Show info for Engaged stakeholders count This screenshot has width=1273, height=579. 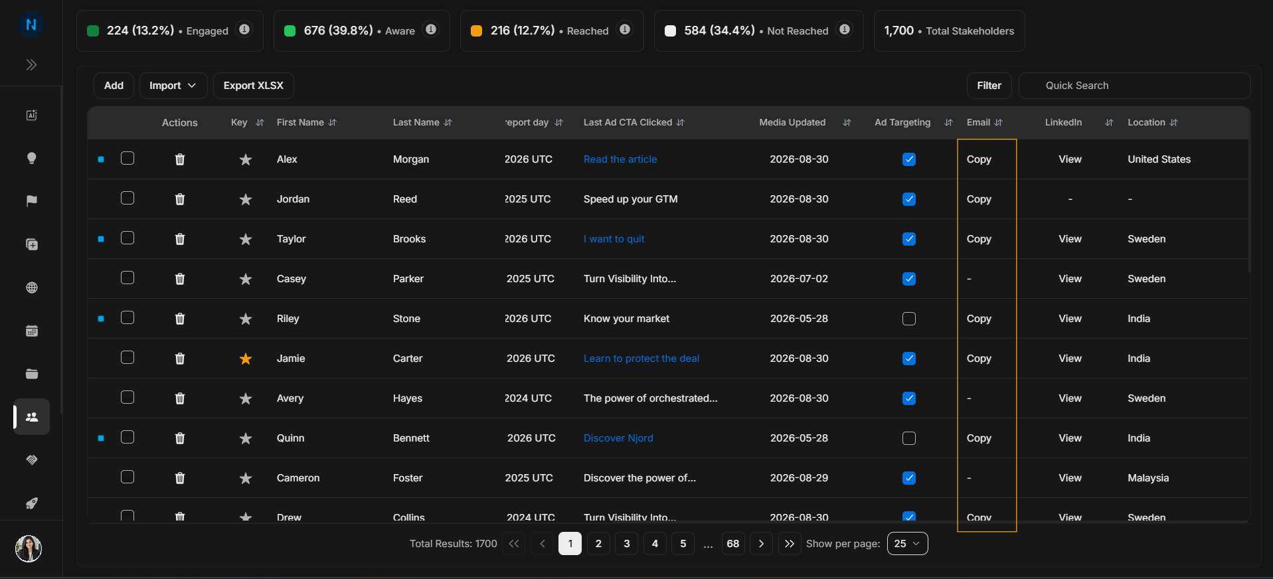[244, 29]
